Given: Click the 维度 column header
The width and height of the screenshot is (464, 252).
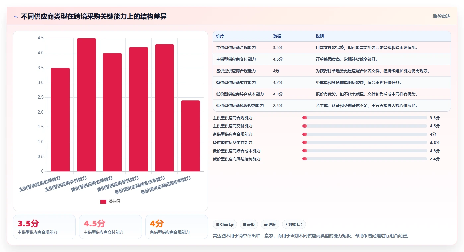Looking at the screenshot, I should pos(220,36).
